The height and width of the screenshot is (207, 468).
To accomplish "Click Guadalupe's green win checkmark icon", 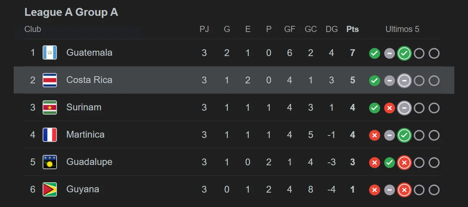I will click(x=389, y=163).
